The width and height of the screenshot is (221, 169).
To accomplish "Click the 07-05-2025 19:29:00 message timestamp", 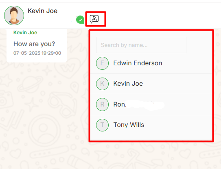I will 37,53.
